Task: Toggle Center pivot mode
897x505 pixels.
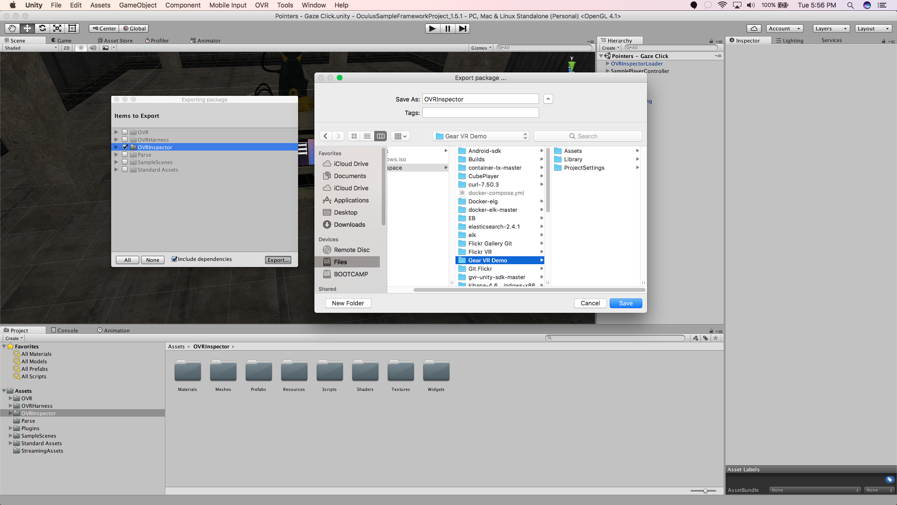Action: pos(104,29)
